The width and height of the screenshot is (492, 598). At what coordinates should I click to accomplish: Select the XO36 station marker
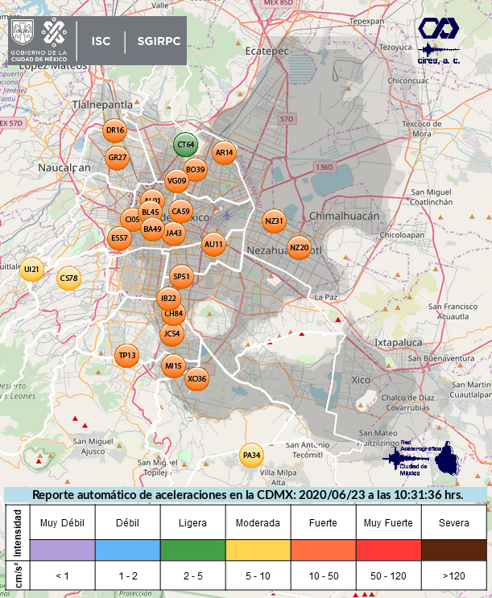tap(196, 378)
